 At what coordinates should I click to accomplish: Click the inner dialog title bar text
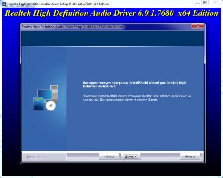tap(72, 27)
